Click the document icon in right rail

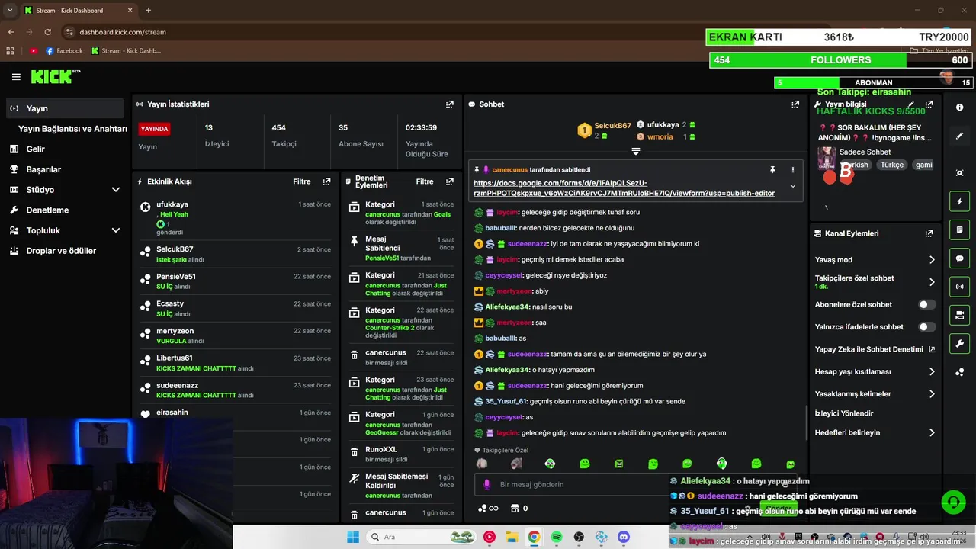[x=959, y=230]
